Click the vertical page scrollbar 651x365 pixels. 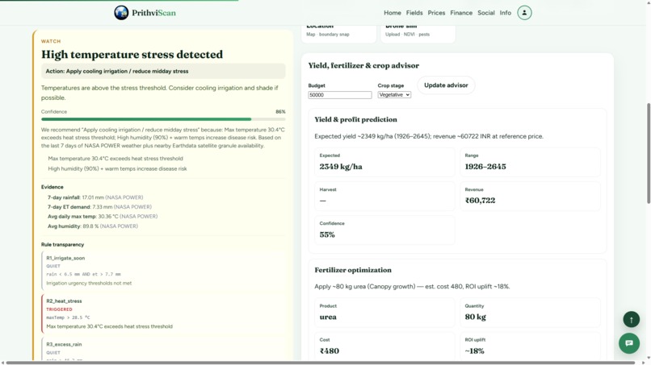click(648, 153)
